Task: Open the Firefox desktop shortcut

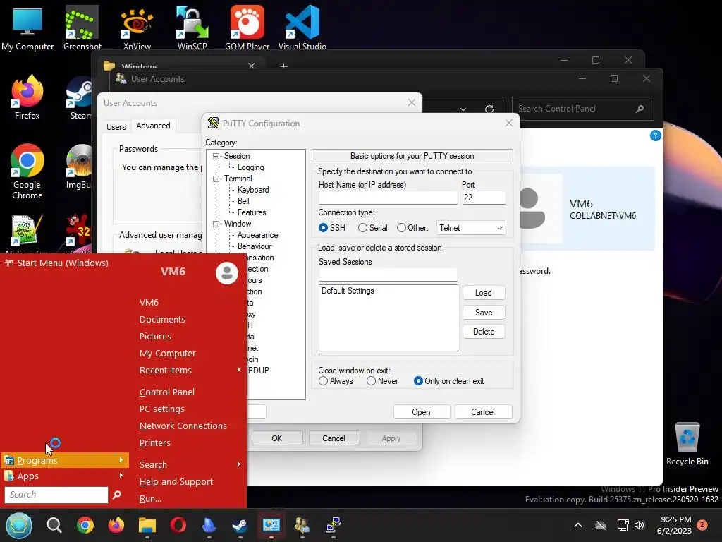Action: click(x=27, y=97)
